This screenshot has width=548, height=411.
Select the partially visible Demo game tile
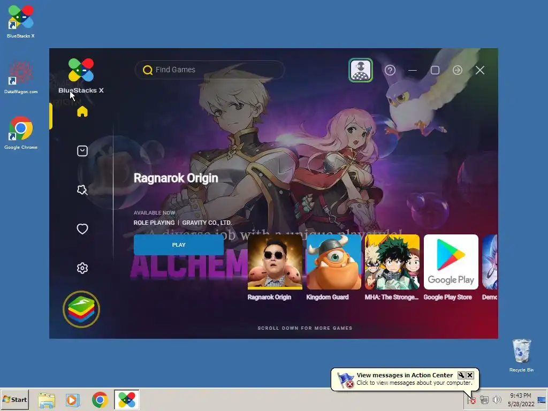pos(490,262)
